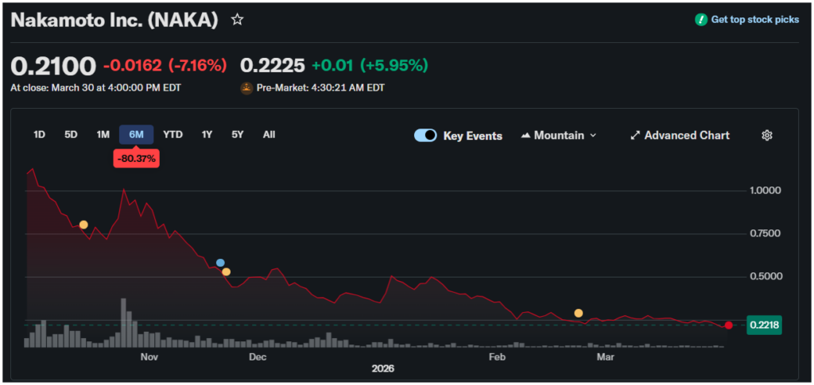Open the chart settings gear

[x=767, y=135]
